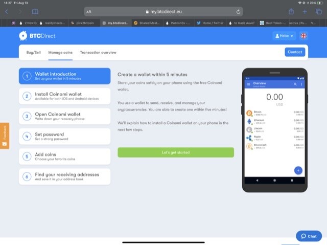Click the green Let's get started button
This screenshot has width=327, height=245.
pos(176,152)
